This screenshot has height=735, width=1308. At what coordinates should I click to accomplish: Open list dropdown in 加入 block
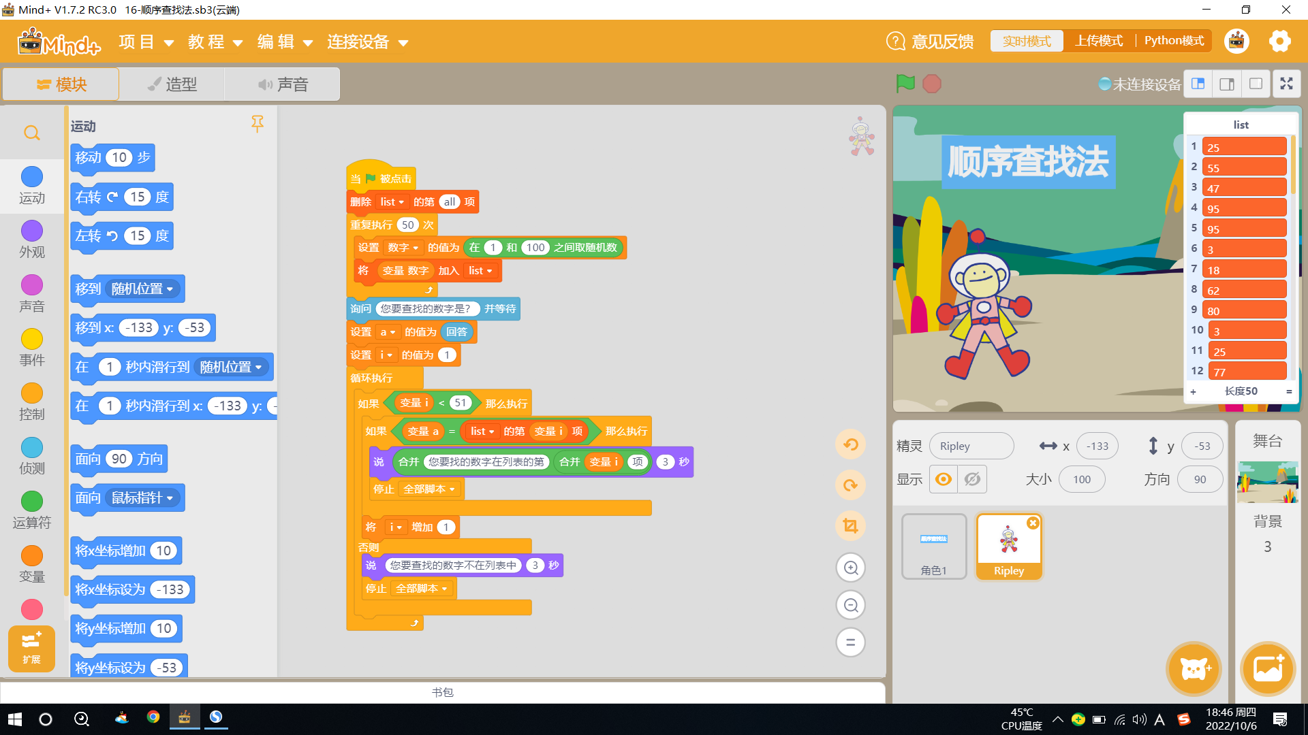[x=480, y=271]
